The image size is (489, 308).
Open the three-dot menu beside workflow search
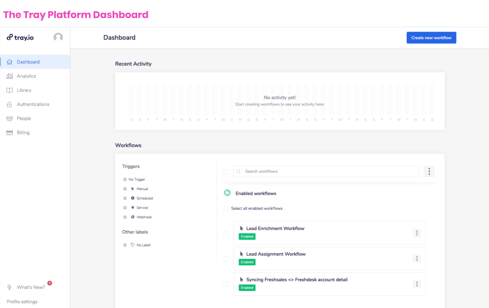[429, 171]
